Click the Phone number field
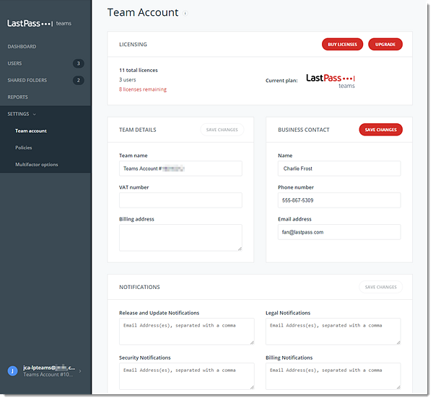Screen dimensions: 433x400 pos(339,200)
